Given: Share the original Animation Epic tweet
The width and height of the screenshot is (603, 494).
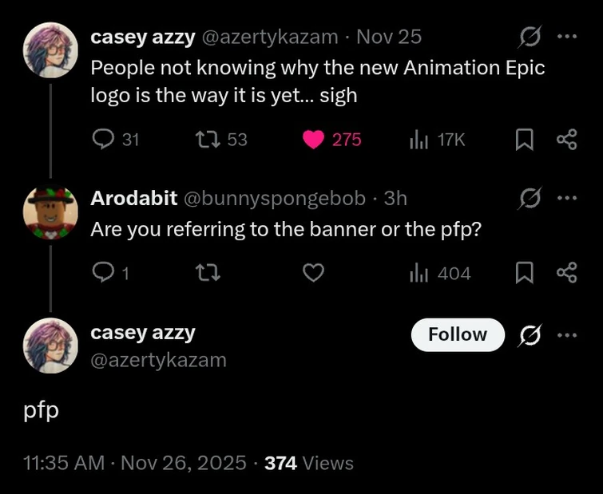Looking at the screenshot, I should point(566,140).
